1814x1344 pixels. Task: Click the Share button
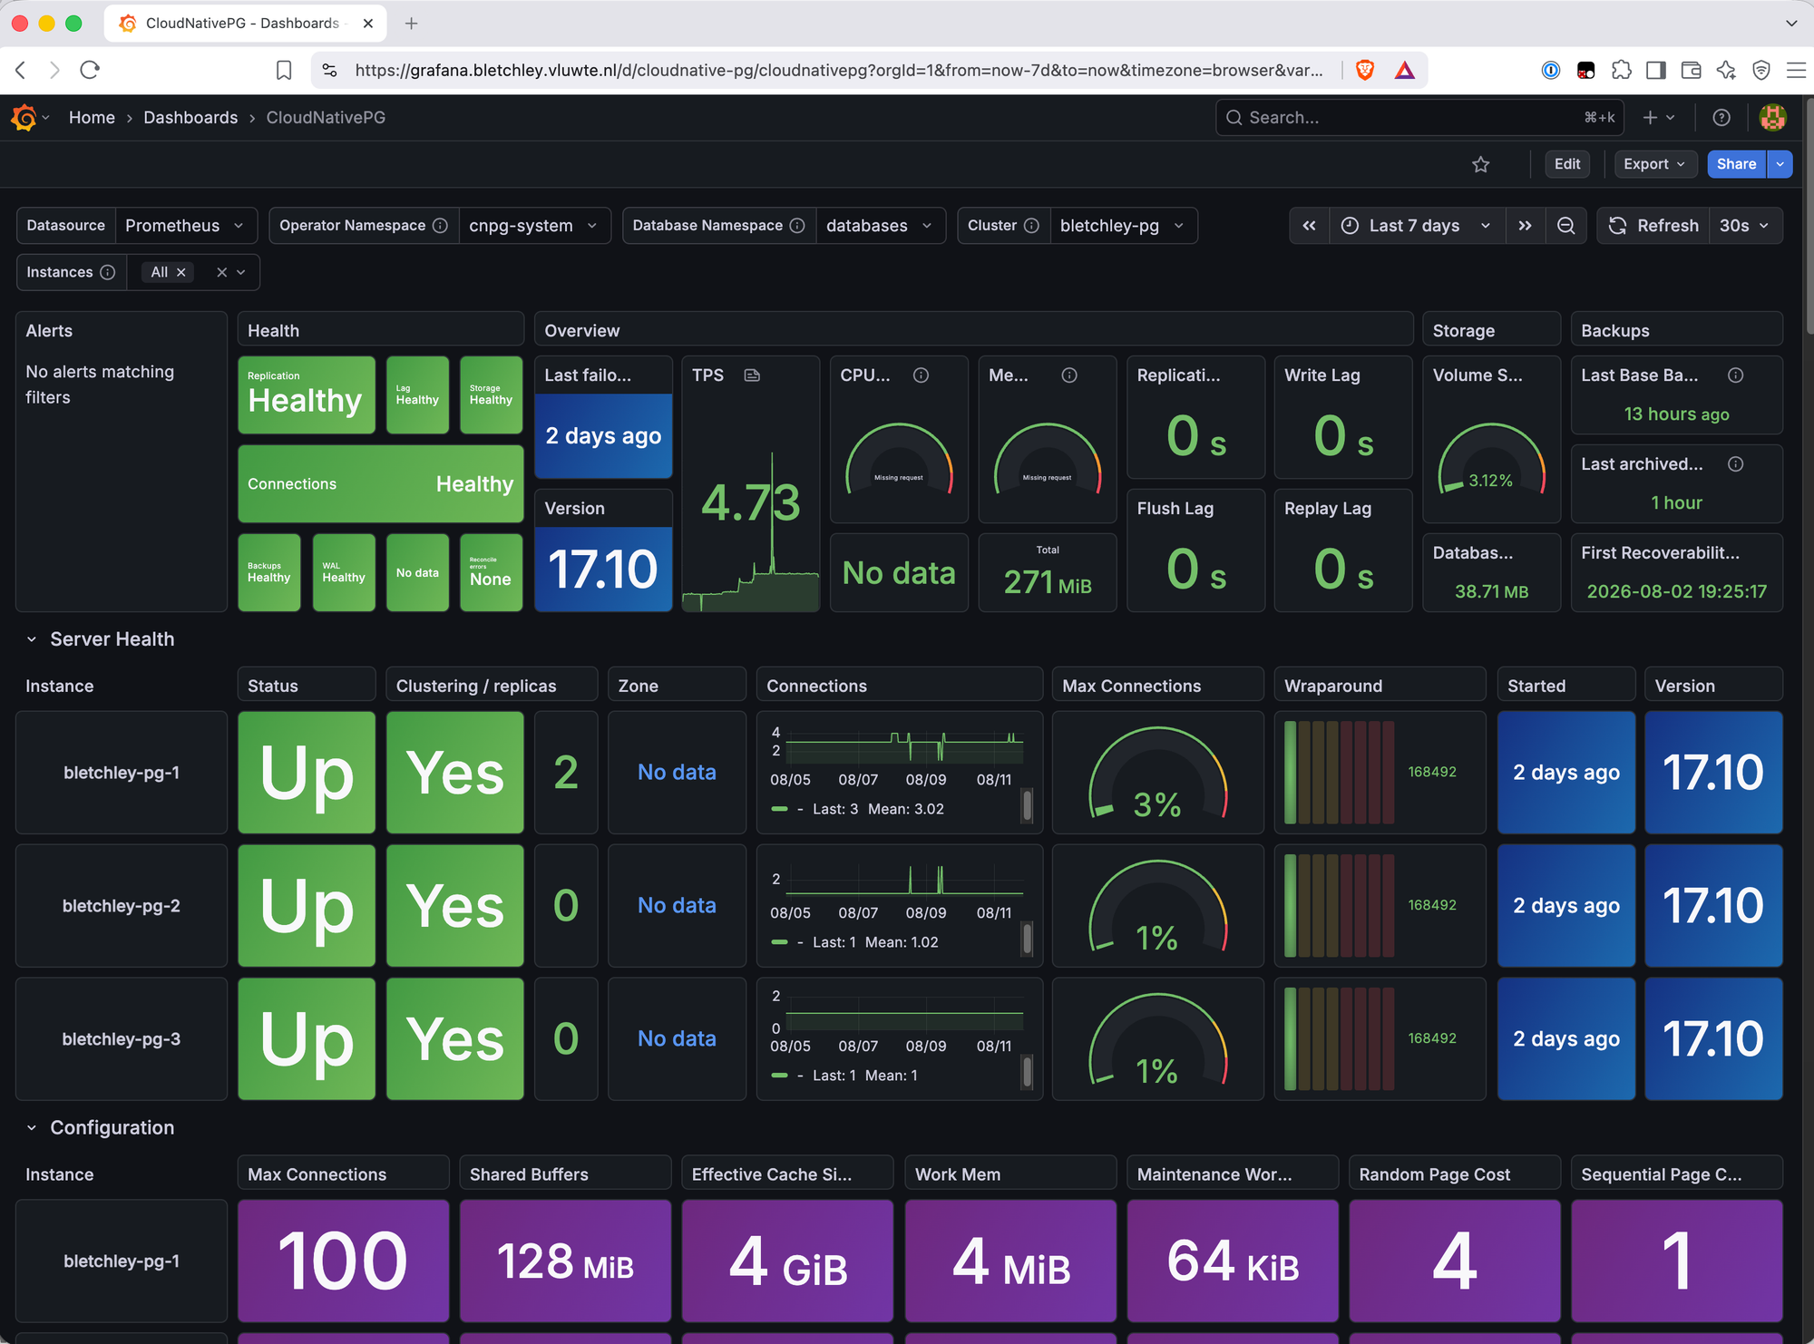pyautogui.click(x=1736, y=164)
